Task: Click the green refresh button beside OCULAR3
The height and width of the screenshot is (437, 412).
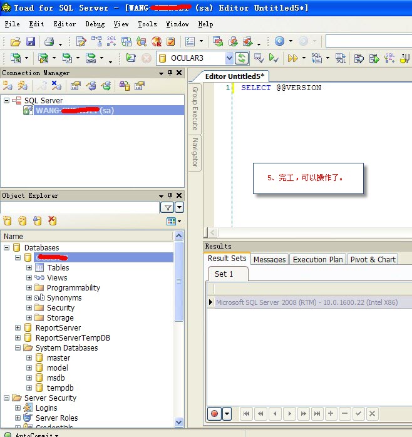Action: coord(242,58)
